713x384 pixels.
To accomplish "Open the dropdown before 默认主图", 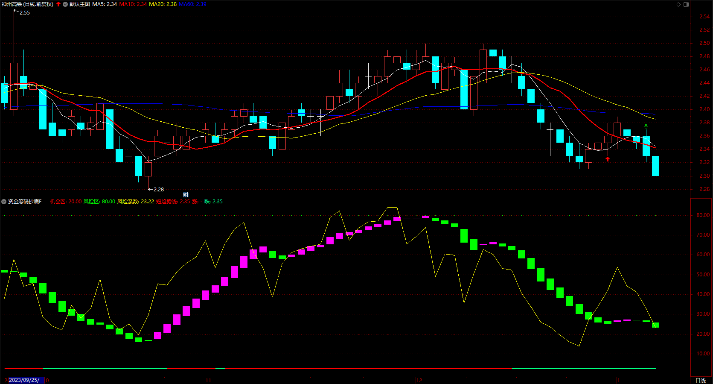I will [65, 4].
